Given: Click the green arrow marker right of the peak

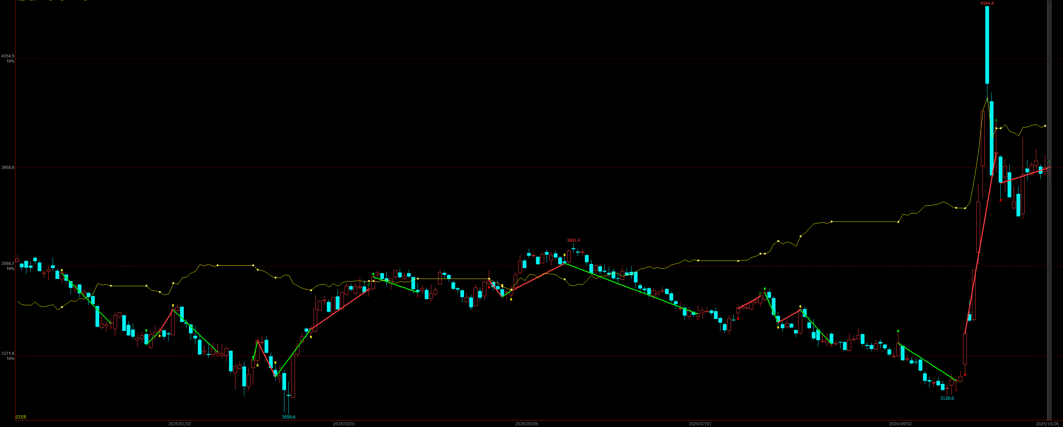Looking at the screenshot, I should coord(996,121).
